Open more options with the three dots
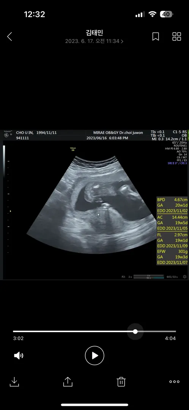This screenshot has height=410, width=189. pyautogui.click(x=174, y=382)
